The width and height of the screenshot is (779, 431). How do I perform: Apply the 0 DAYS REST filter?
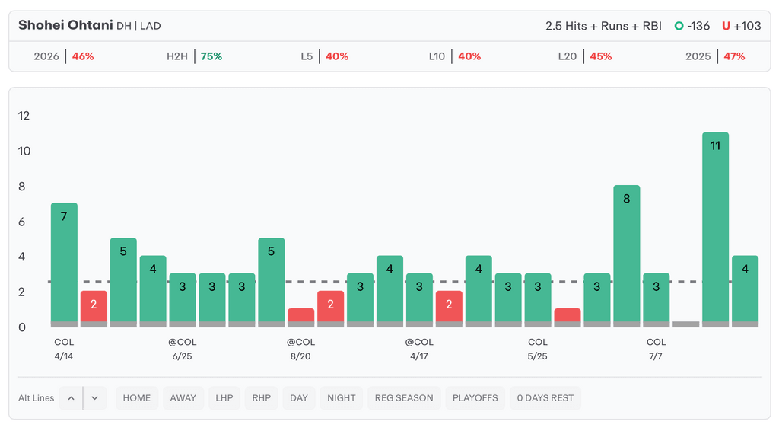[545, 398]
